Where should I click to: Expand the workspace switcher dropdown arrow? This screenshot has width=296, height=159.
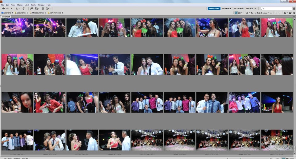click(255, 9)
